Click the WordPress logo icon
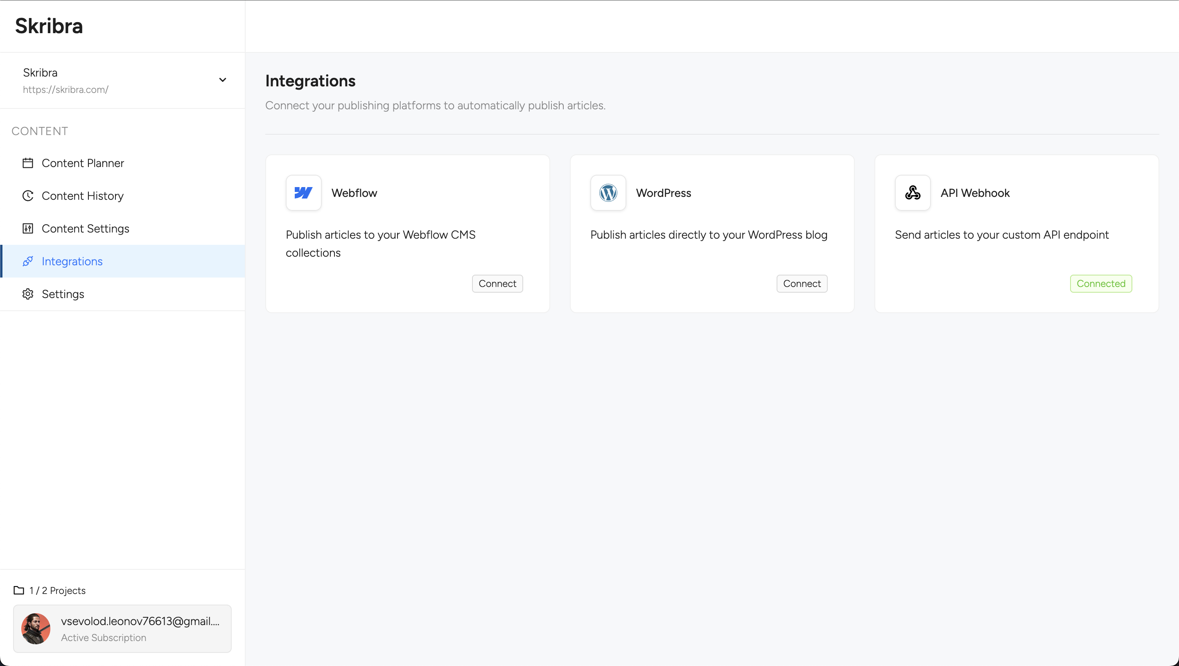This screenshot has width=1179, height=666. click(x=608, y=193)
